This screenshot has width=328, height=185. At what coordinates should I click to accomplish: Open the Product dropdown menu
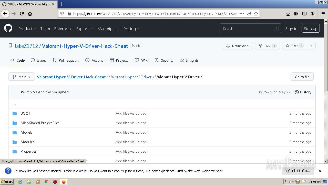tap(27, 29)
